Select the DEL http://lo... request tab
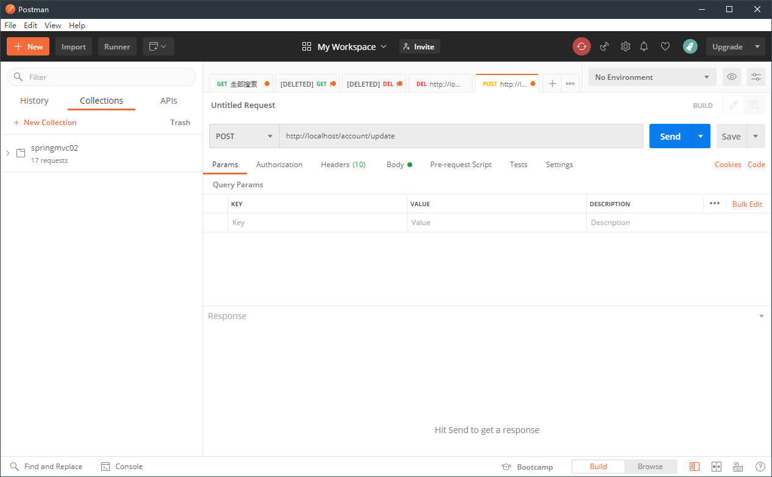Screen dimensions: 772x477 pyautogui.click(x=440, y=84)
